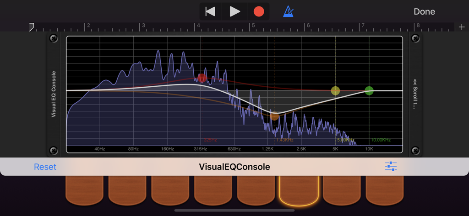Click the orange 1.43KHz readout text
The image size is (469, 216).
[285, 140]
